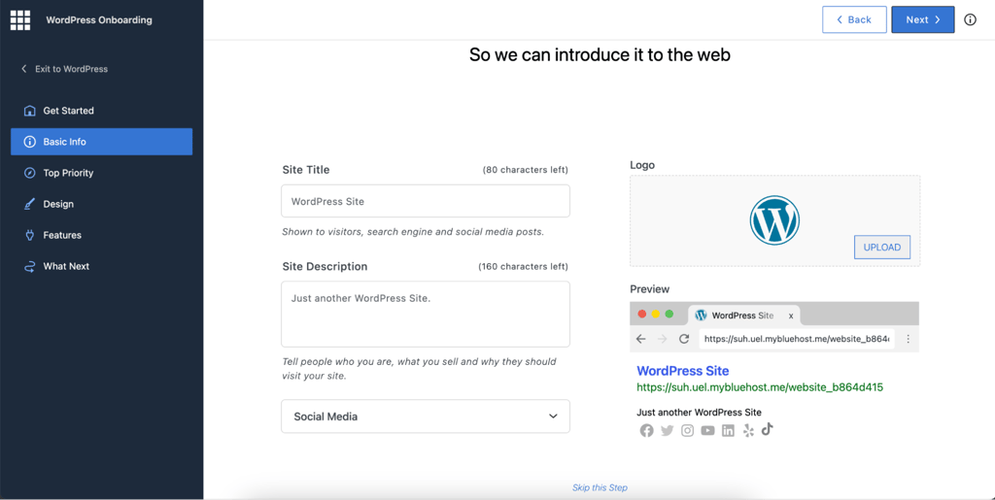Click the LinkedIn icon in preview
The image size is (995, 500).
(728, 431)
